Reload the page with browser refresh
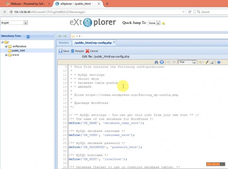Screen dimensions: 228x169 pos(190,12)
